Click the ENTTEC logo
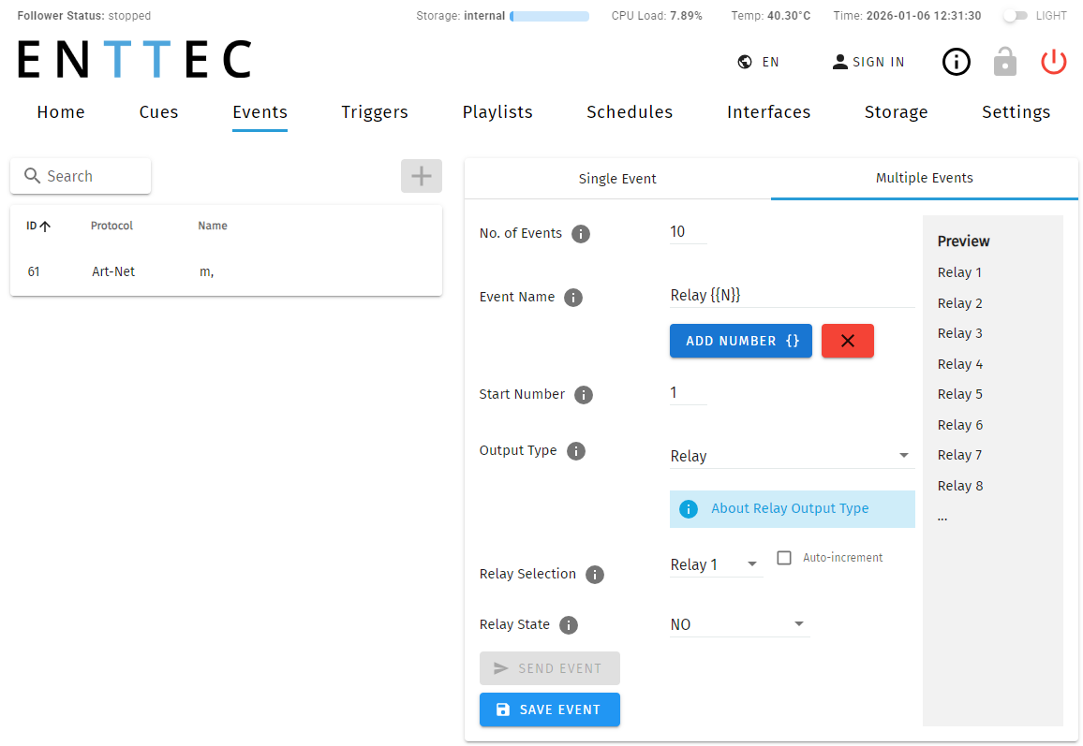Viewport: 1083px width, 746px height. [134, 59]
